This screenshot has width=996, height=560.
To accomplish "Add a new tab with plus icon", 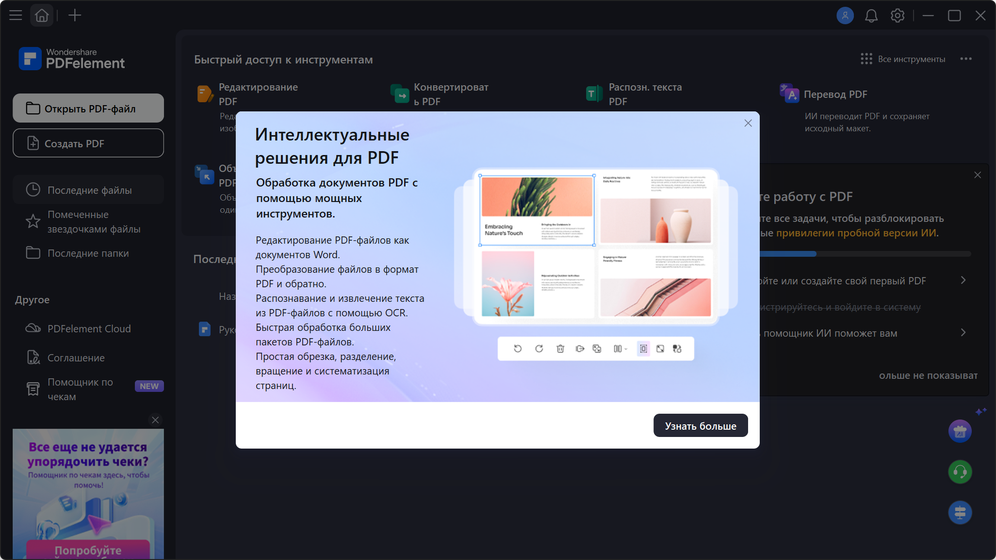I will pos(75,16).
